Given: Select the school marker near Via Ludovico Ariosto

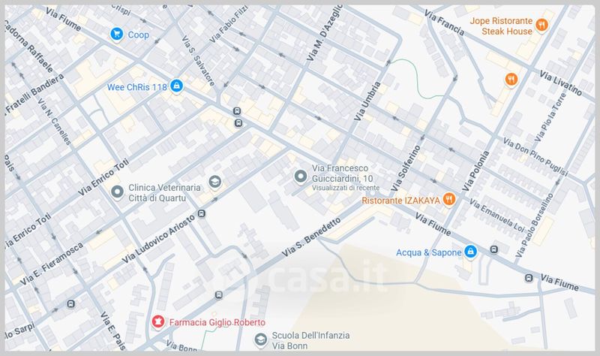Looking at the screenshot, I should point(215,182).
